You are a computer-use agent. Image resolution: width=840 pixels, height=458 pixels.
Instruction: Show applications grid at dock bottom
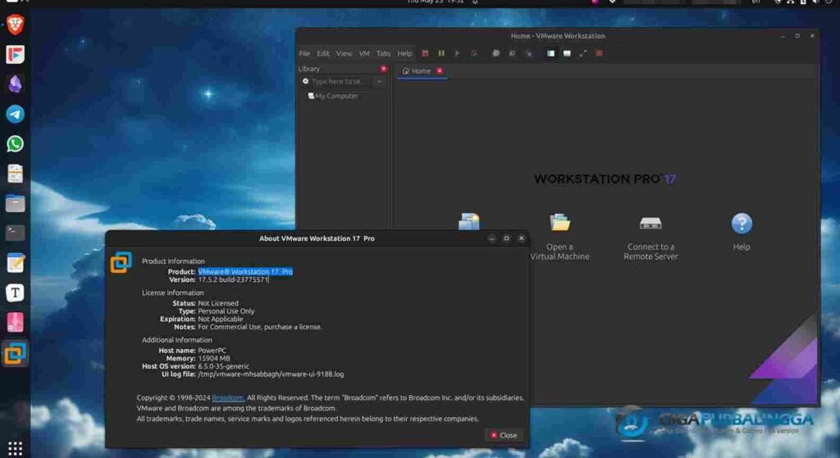15,448
